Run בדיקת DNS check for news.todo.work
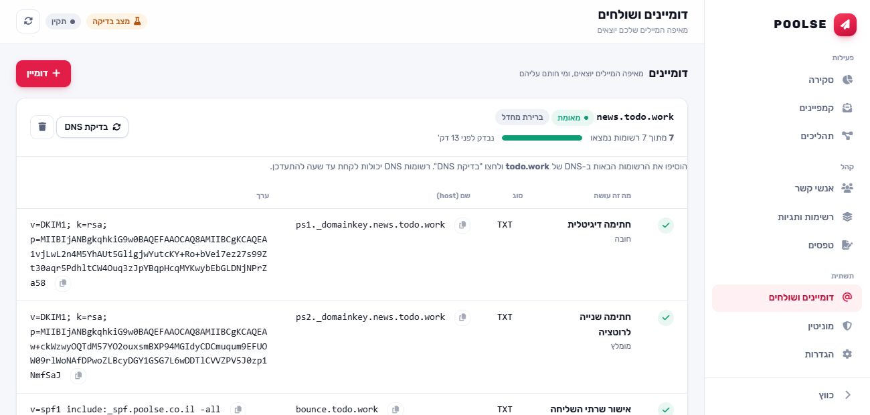Image resolution: width=870 pixels, height=415 pixels. click(92, 127)
